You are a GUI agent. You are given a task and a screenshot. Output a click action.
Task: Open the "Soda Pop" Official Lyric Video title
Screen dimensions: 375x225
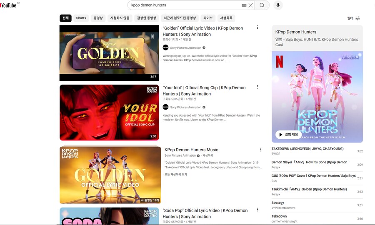point(205,213)
